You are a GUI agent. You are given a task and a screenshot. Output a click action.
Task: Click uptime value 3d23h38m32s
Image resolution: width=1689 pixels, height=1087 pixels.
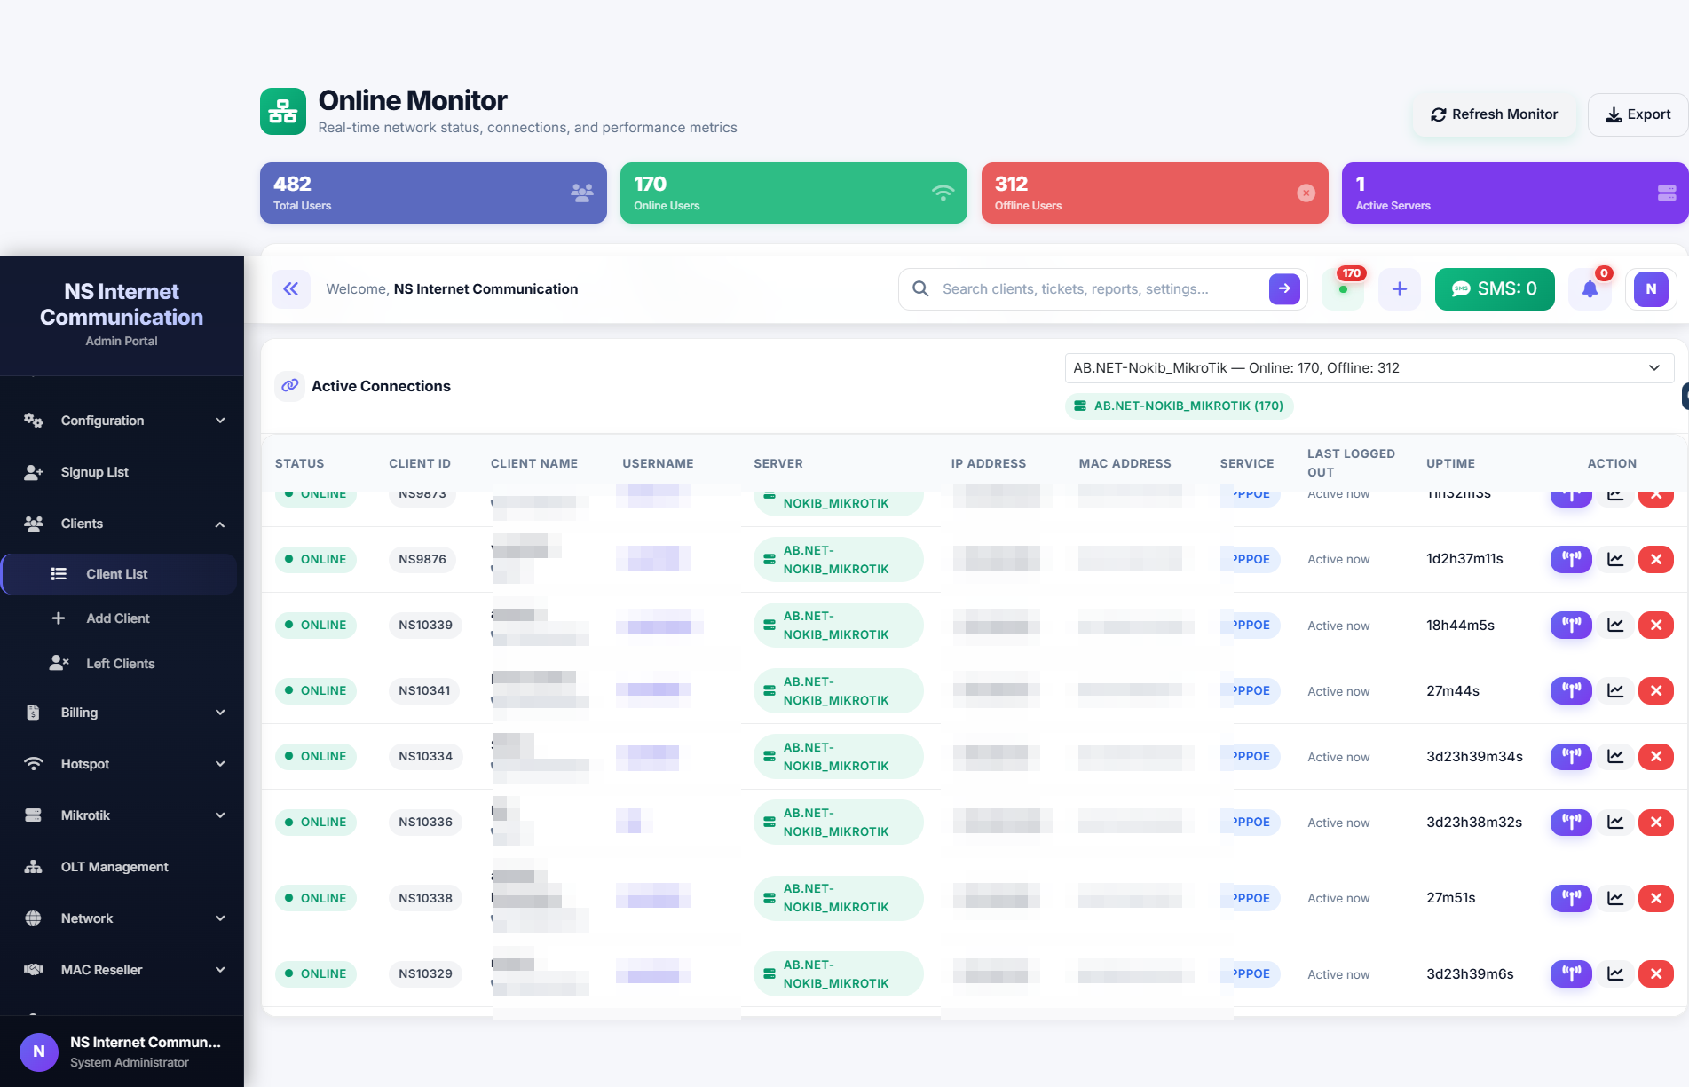1474,822
